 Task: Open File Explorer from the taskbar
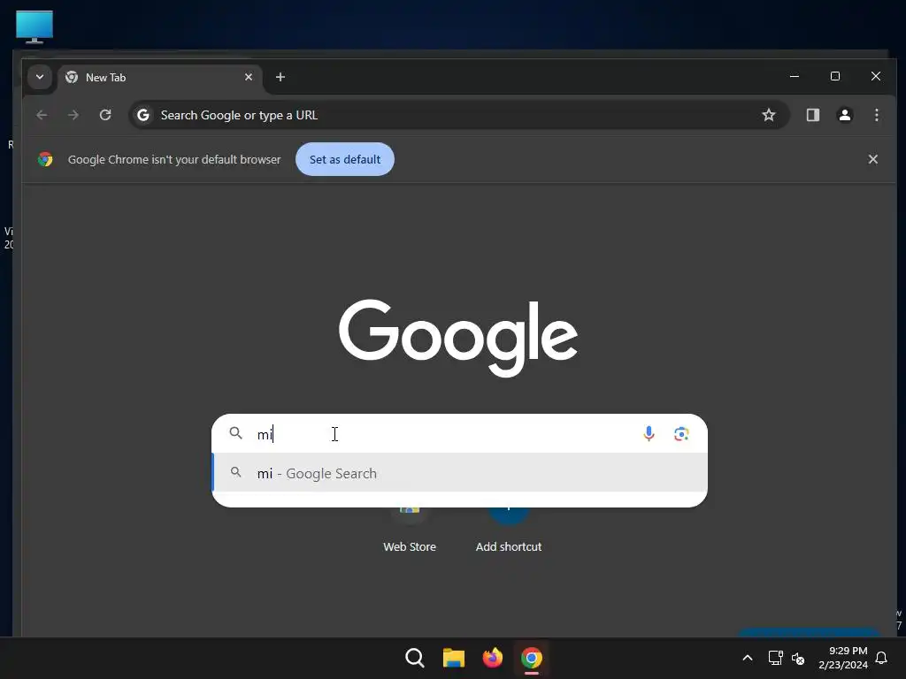click(454, 658)
